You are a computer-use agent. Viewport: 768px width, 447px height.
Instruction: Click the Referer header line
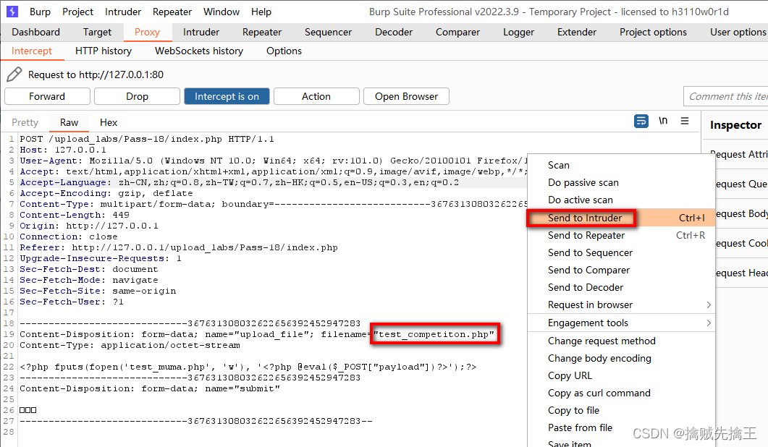click(x=179, y=248)
